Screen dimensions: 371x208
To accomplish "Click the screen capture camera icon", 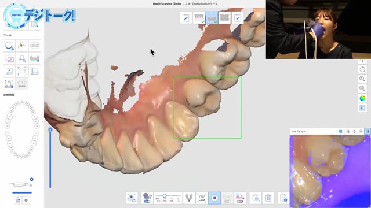I will [22, 71].
